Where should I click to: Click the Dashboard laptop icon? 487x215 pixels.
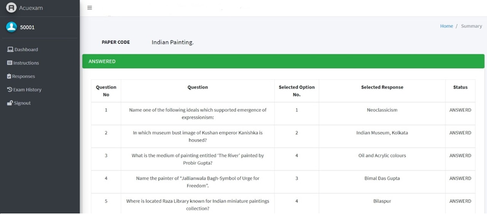10,50
